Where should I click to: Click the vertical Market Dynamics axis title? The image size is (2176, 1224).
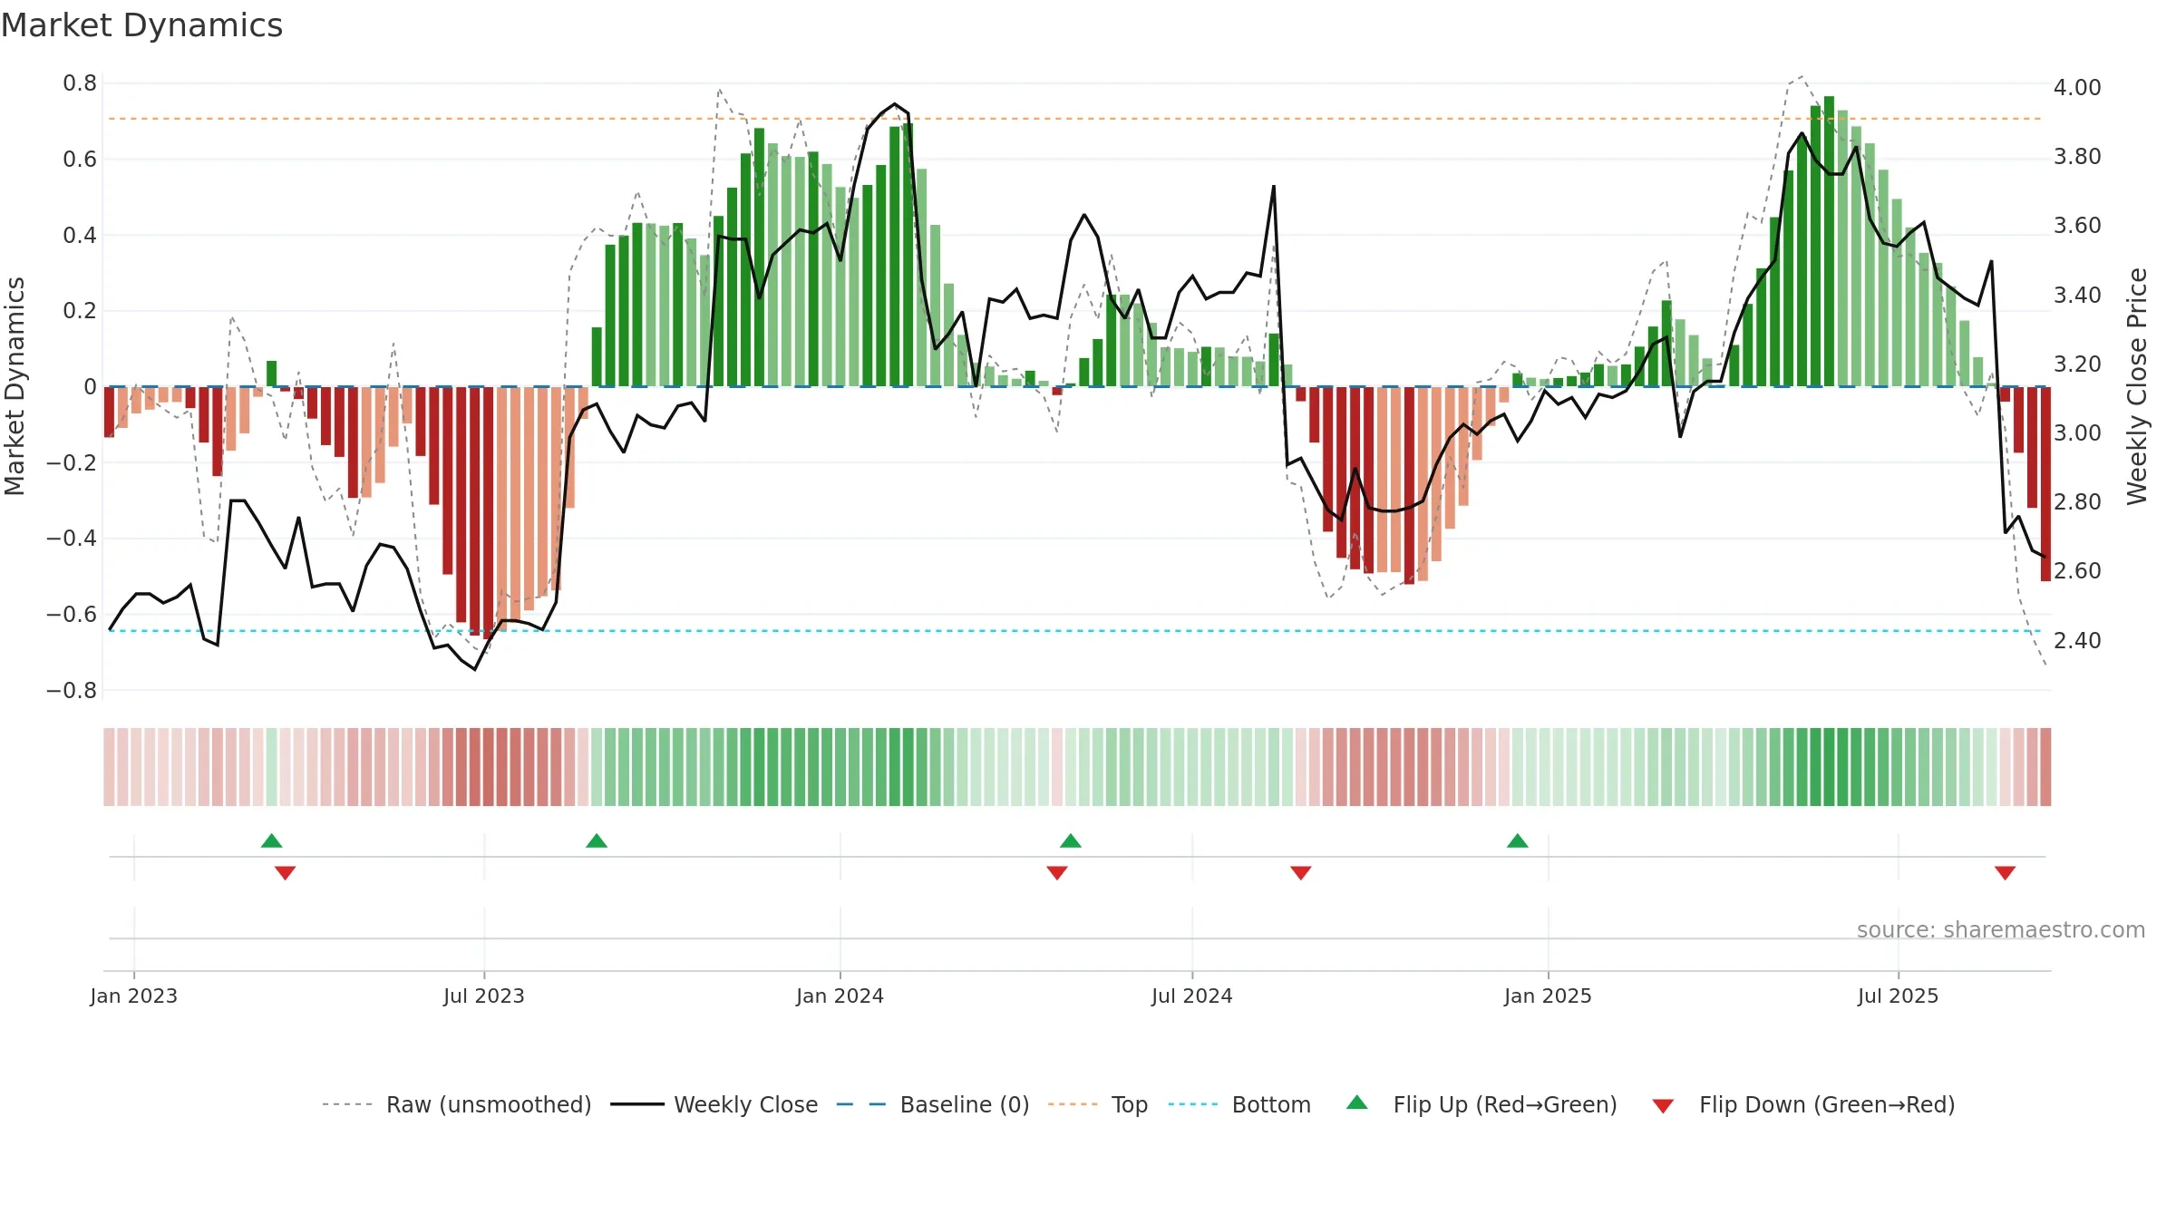click(x=15, y=386)
